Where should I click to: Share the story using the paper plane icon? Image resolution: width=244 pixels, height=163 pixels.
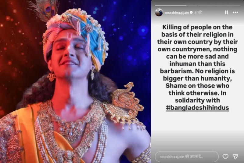point(235,157)
